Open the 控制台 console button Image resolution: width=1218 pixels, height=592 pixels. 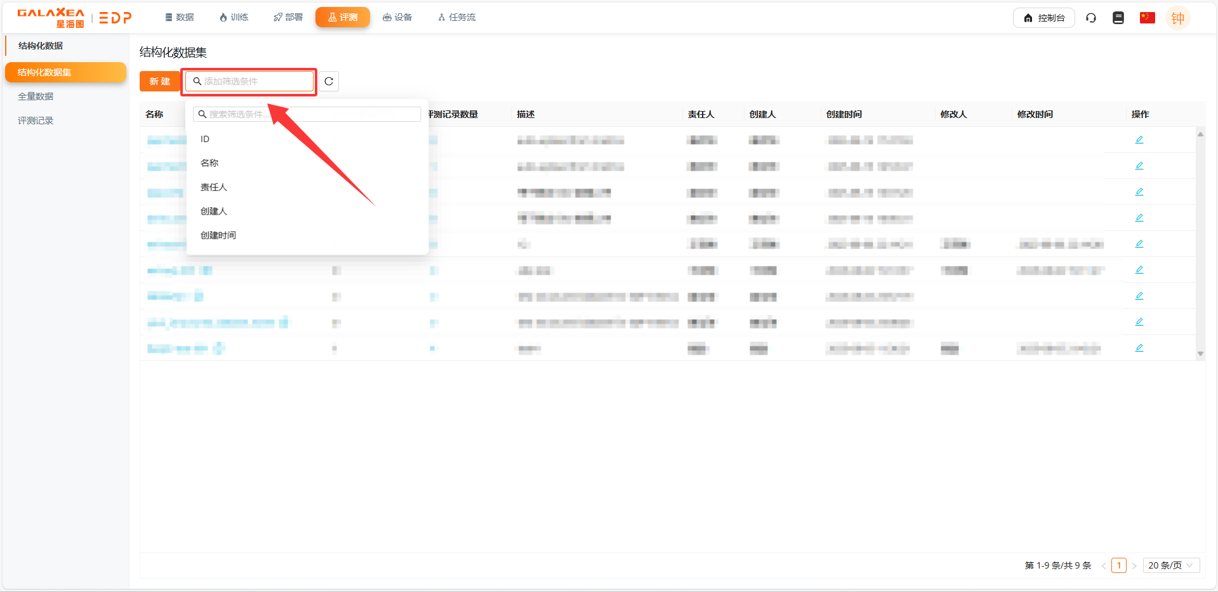[x=1043, y=18]
